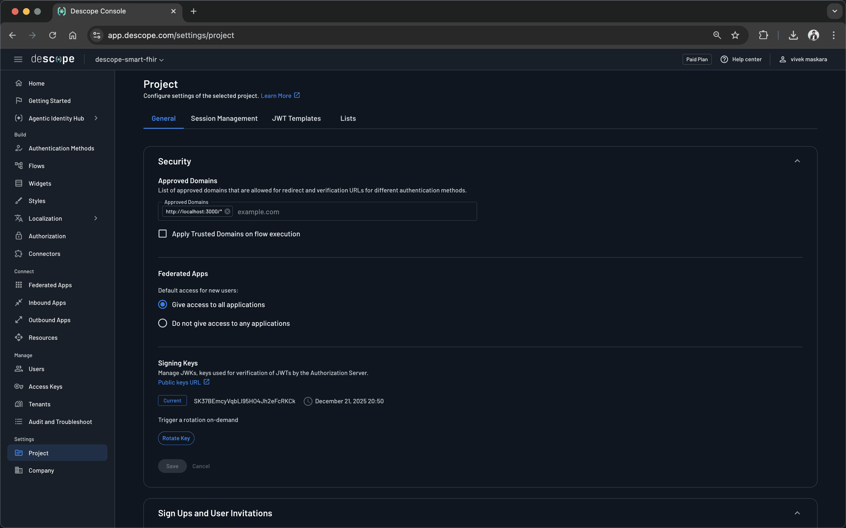Open the Connectors page
Screen dimensions: 846x528
[x=44, y=254]
